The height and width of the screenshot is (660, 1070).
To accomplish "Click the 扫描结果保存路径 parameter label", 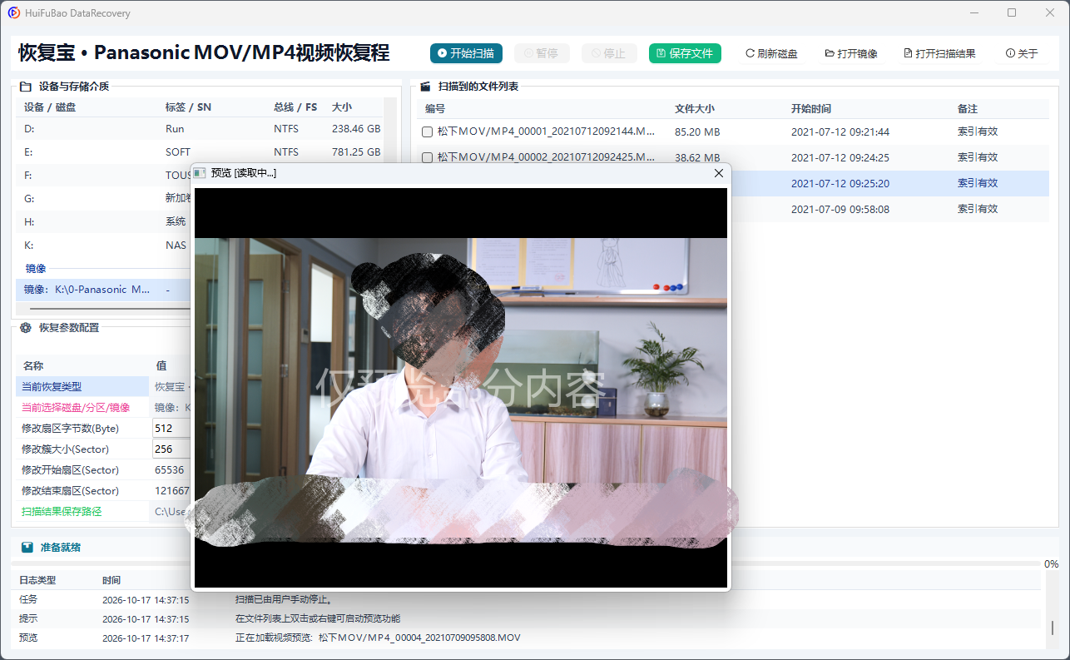I will 62,511.
